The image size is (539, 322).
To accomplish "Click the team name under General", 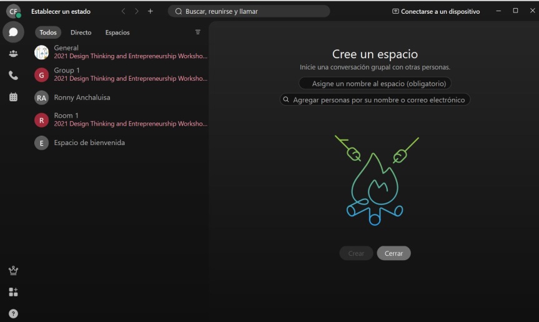I will pyautogui.click(x=131, y=56).
